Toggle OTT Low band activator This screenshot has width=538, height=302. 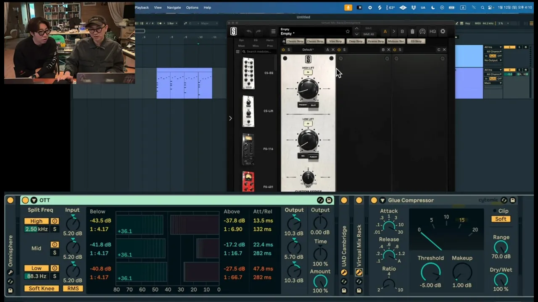55,268
